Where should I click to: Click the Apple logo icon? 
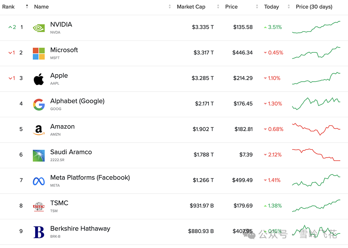click(x=39, y=79)
